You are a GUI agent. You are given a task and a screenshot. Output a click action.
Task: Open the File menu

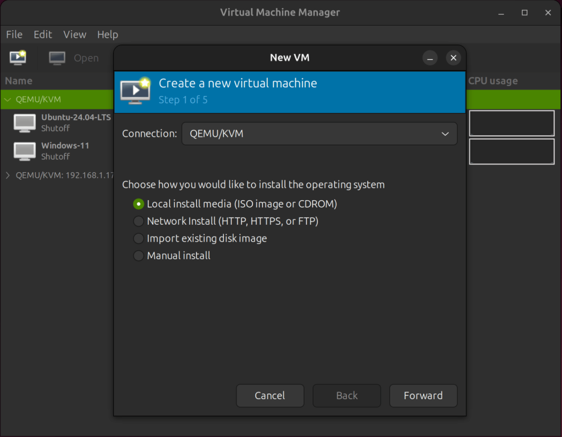(x=14, y=34)
